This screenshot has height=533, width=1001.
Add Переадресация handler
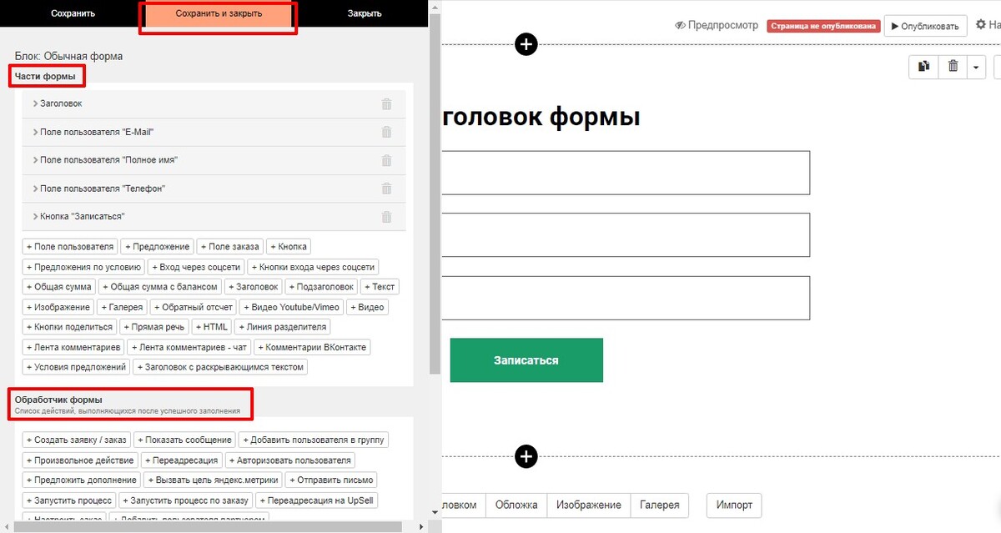point(181,460)
